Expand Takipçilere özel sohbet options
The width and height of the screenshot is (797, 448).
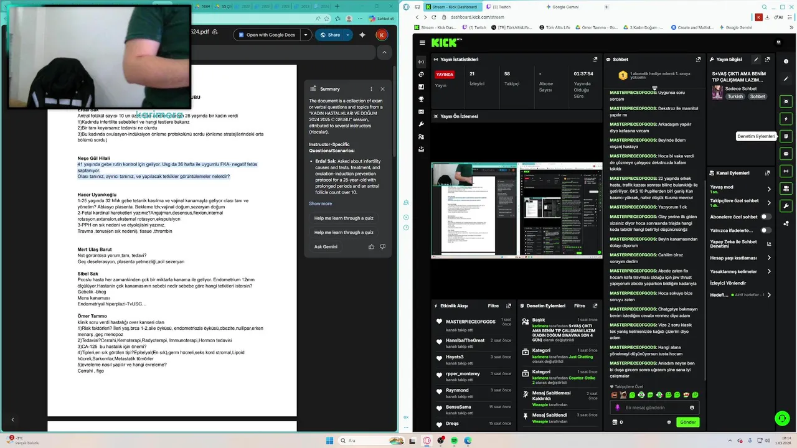pyautogui.click(x=769, y=203)
